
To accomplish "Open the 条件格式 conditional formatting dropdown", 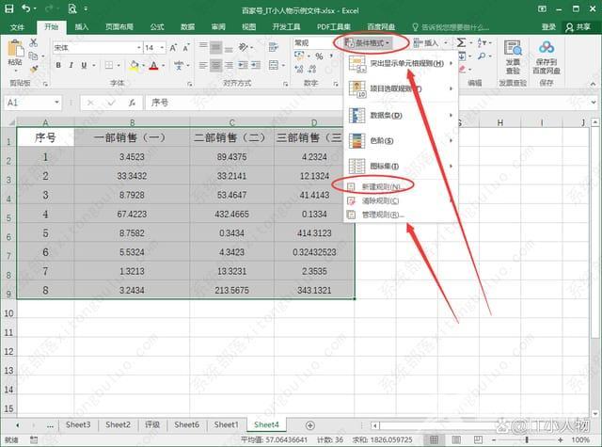I will tap(367, 43).
